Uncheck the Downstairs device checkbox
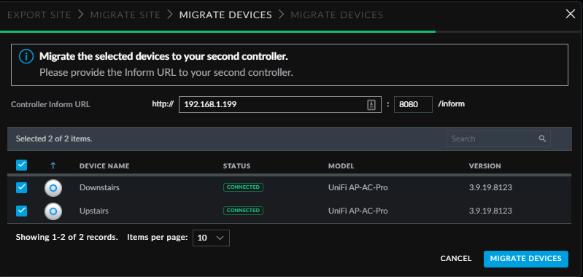Screen dimensions: 583x277 point(22,188)
